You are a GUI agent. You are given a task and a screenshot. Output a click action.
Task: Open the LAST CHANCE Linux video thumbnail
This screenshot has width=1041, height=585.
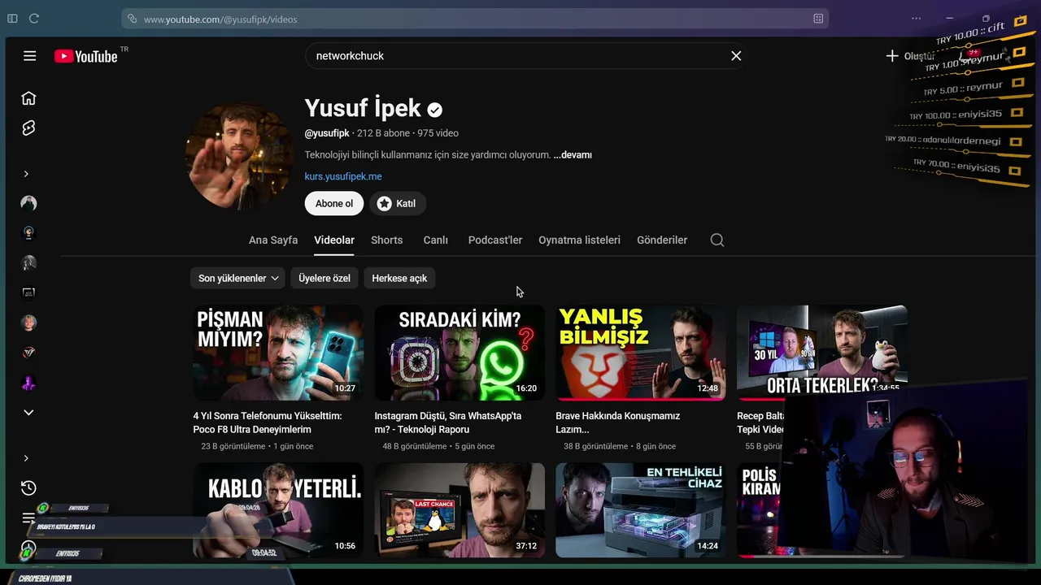460,510
